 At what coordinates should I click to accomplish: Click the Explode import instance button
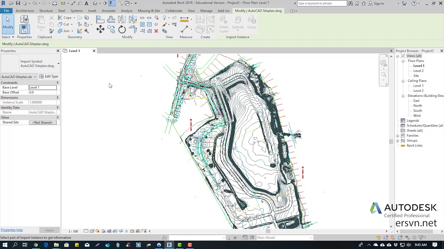point(238,23)
